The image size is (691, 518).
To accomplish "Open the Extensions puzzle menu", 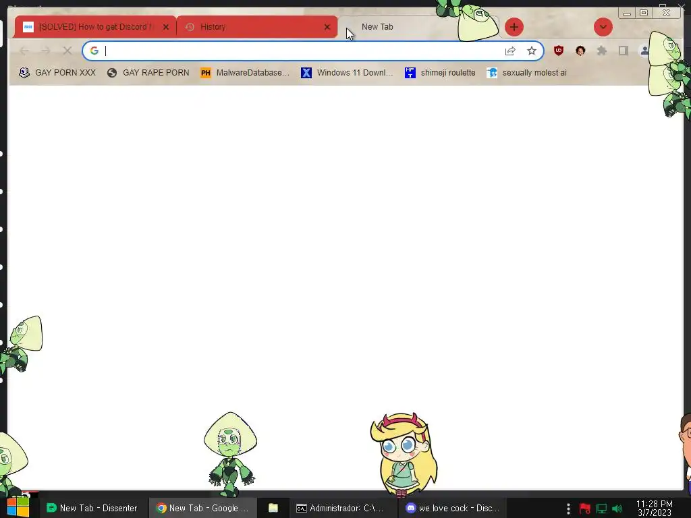I will pos(601,51).
